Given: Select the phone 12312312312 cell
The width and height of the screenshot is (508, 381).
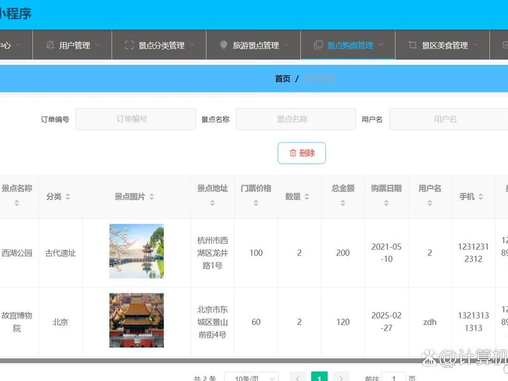Looking at the screenshot, I should (x=473, y=253).
